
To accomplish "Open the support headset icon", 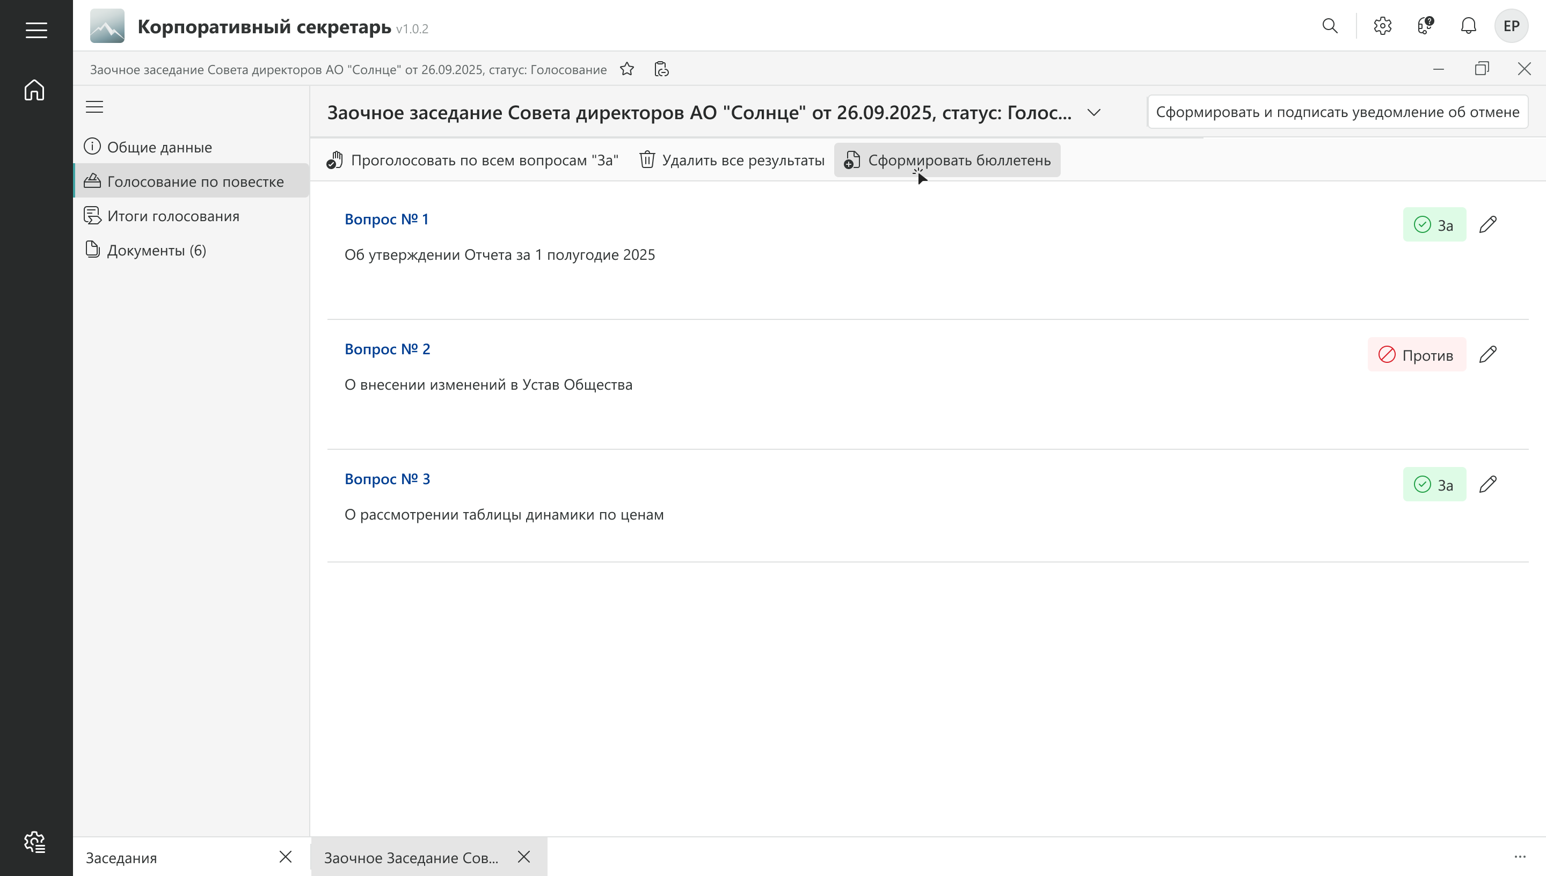I will tap(1425, 26).
